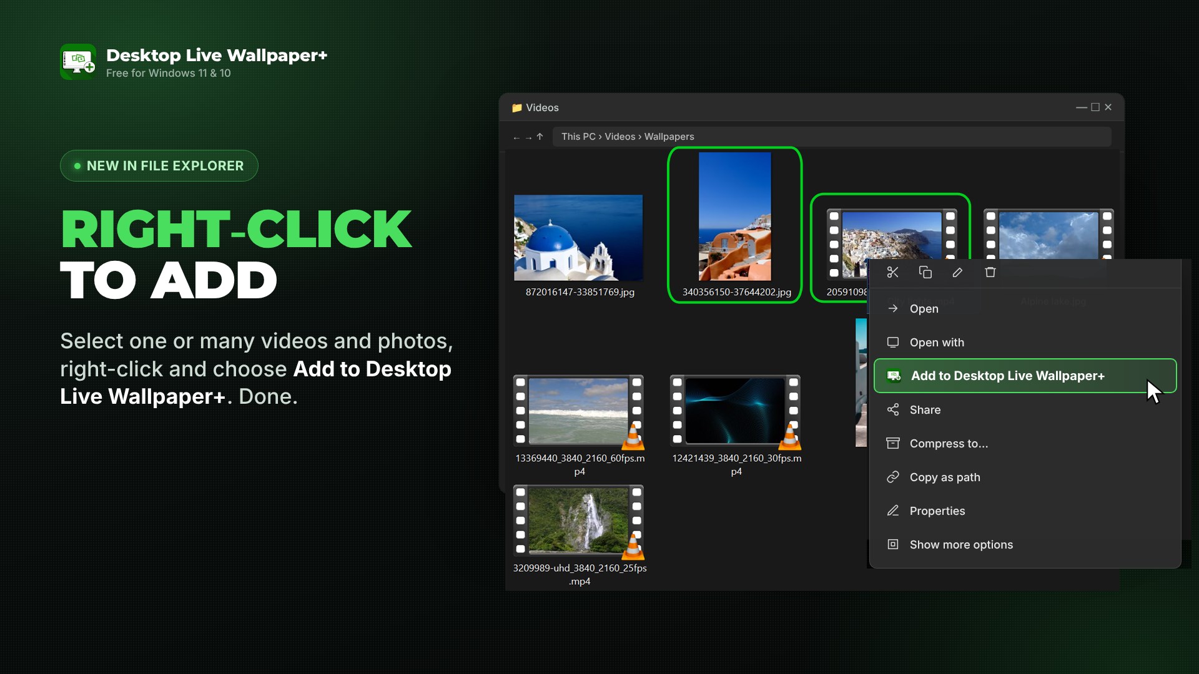Click the Delete trash icon in context menu
The image size is (1199, 674).
tap(990, 272)
